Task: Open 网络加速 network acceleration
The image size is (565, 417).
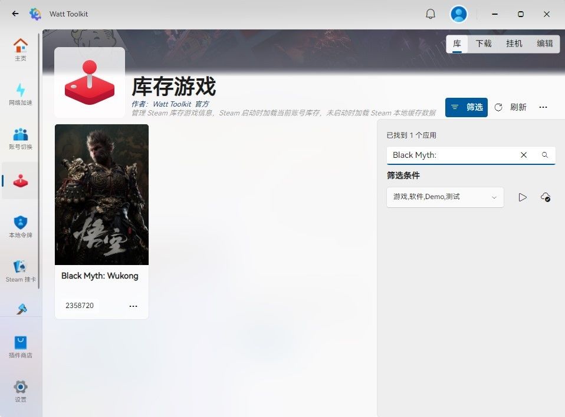Action: pyautogui.click(x=21, y=94)
